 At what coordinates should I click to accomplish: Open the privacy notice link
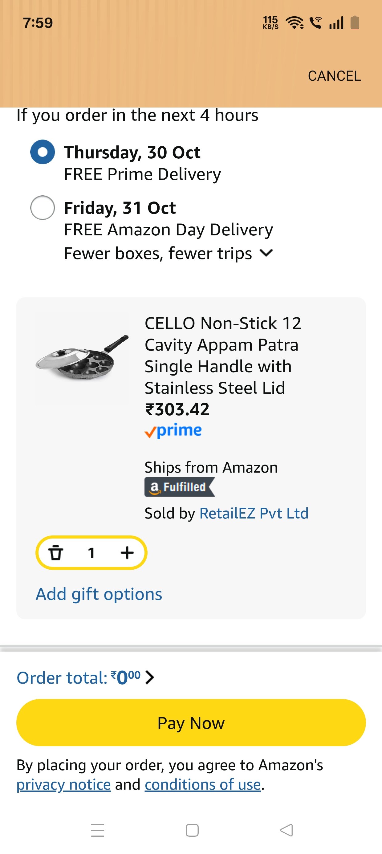pyautogui.click(x=64, y=785)
